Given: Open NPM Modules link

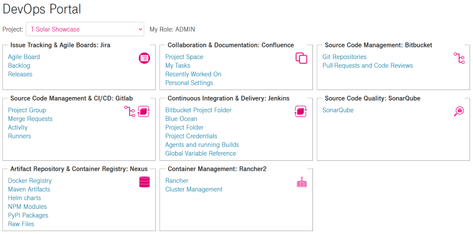Looking at the screenshot, I should (28, 207).
